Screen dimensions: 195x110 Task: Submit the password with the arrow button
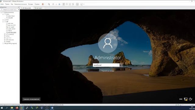tap(121, 65)
